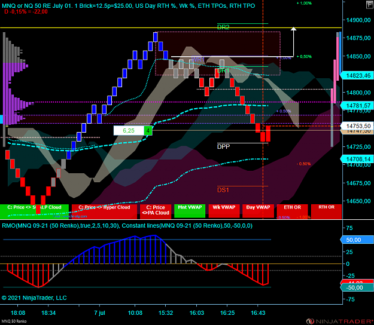
Task: Click the green 'Mnt VWAP' status box
Action: [x=190, y=211]
